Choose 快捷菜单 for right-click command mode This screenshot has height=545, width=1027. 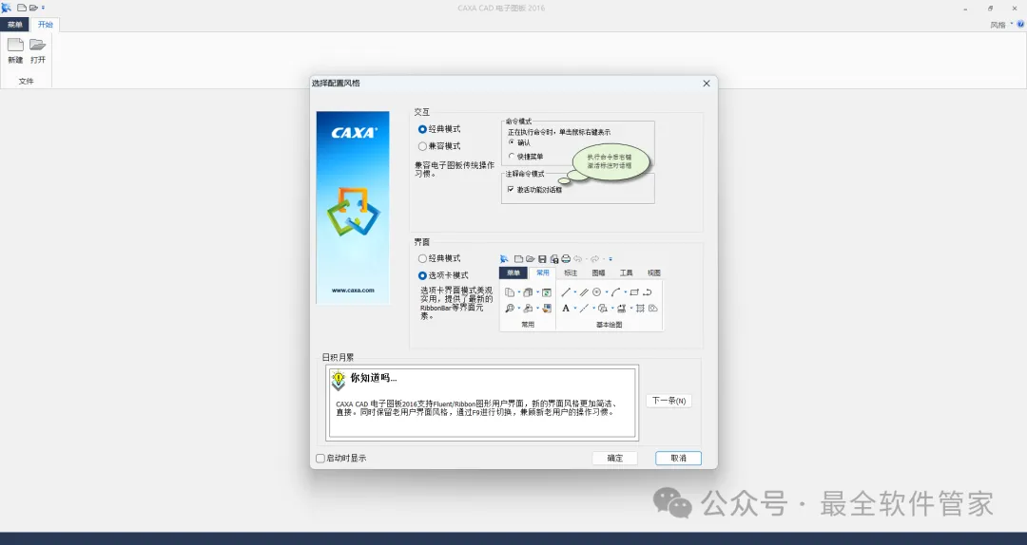[x=526, y=157]
